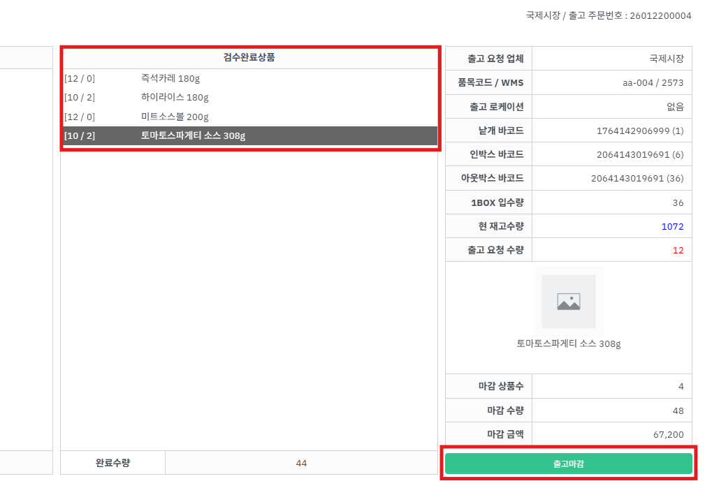This screenshot has width=705, height=488.
Task: Click the product image placeholder icon
Action: (x=568, y=302)
